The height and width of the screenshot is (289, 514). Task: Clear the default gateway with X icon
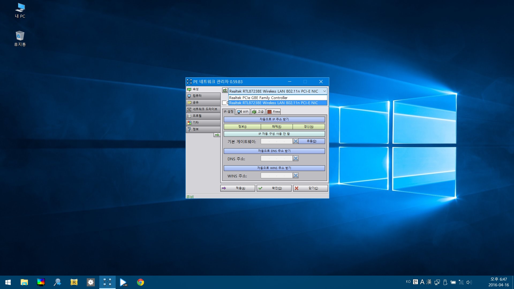point(296,141)
